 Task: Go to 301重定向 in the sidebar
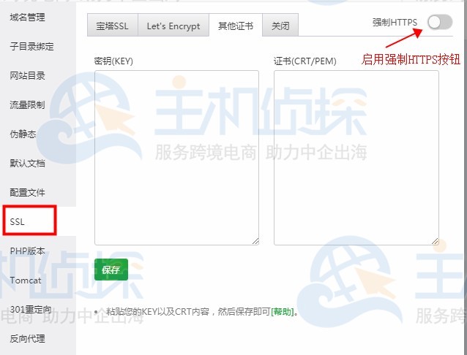click(x=30, y=310)
